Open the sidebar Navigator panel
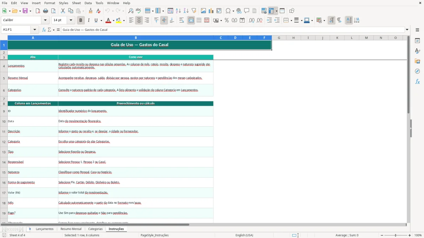The image size is (424, 238). point(417,71)
